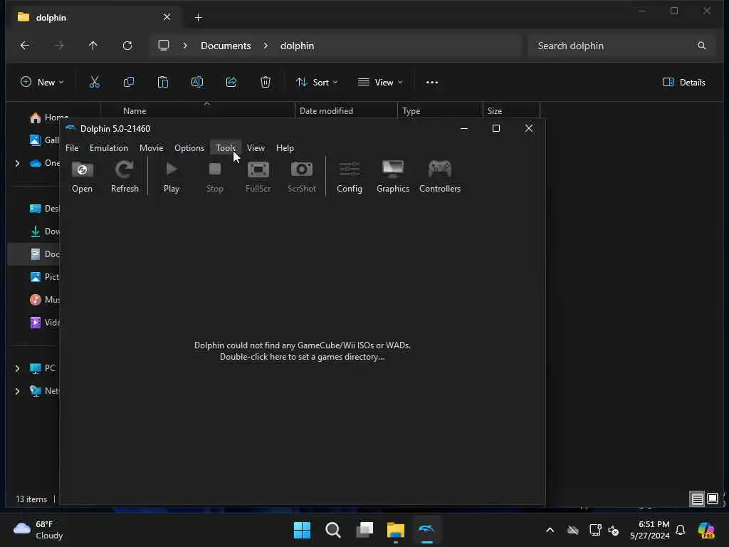Screen dimensions: 729x547
Task: Click the Cut scissors icon
Action: (95, 83)
